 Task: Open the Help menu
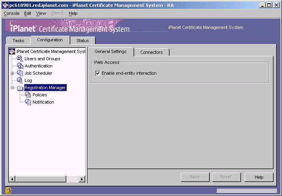click(73, 14)
